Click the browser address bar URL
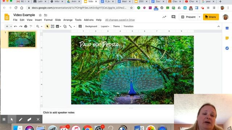 [79, 8]
